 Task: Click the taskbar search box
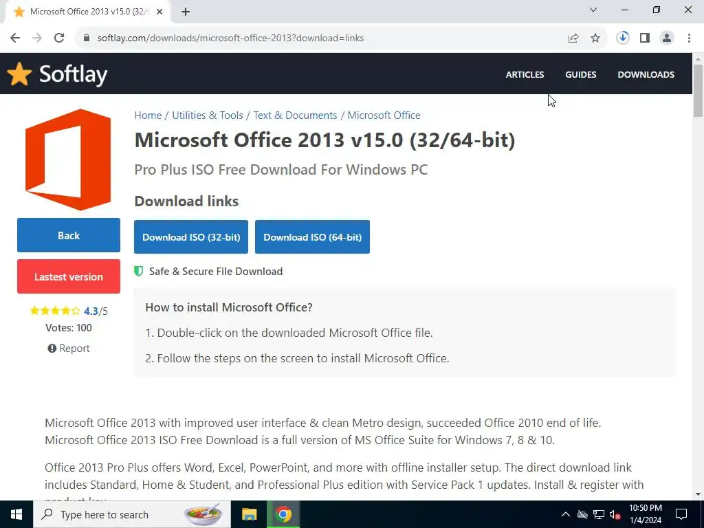coord(132,514)
